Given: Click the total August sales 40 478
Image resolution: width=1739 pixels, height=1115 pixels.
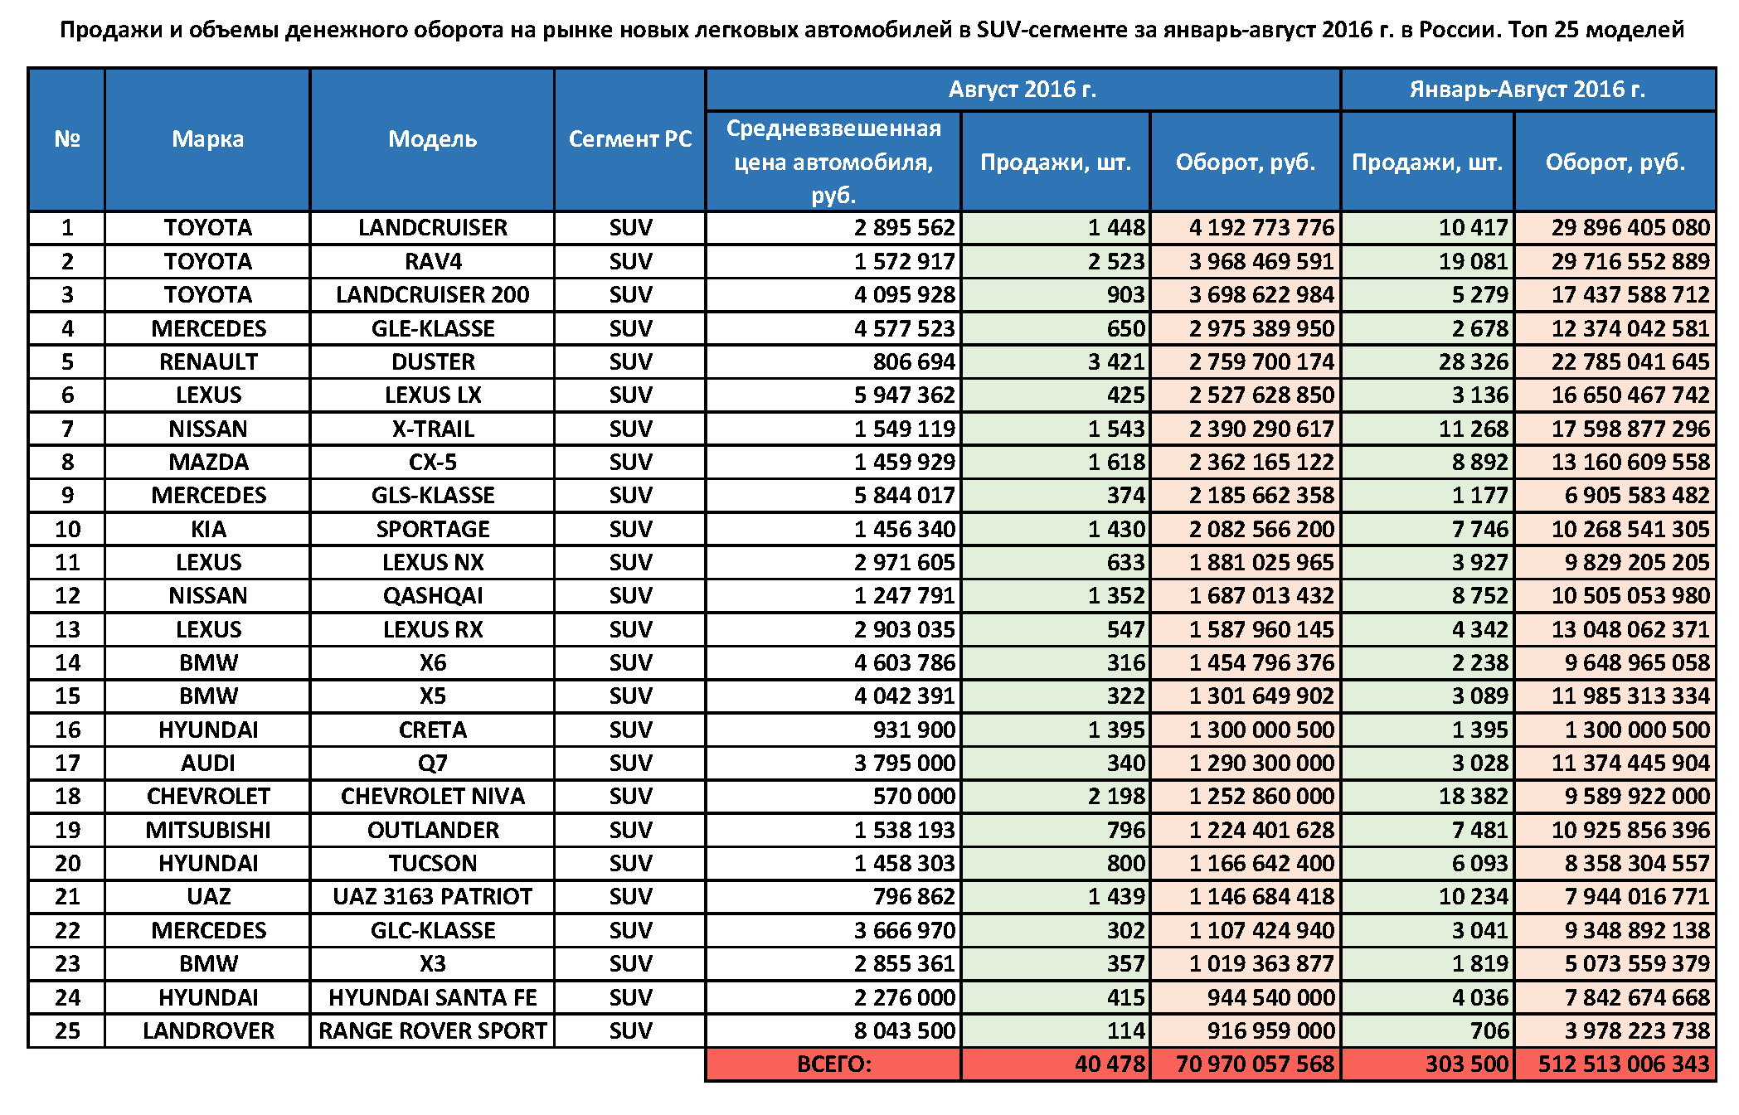Looking at the screenshot, I should [x=1056, y=1064].
